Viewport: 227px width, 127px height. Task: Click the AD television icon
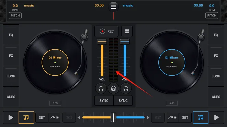tap(113, 88)
